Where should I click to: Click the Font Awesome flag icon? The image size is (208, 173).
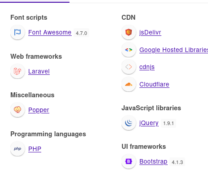coord(17,32)
